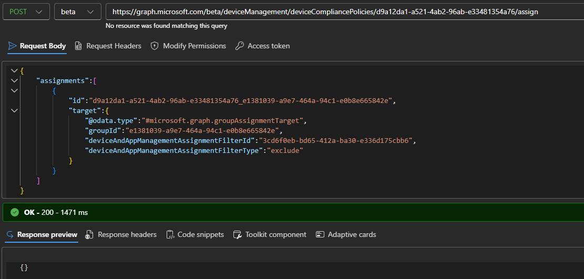Screen dimensions: 584x279
Task: Click the deviceAndAppManagementAssignmentFilterId key
Action: pyautogui.click(x=170, y=141)
